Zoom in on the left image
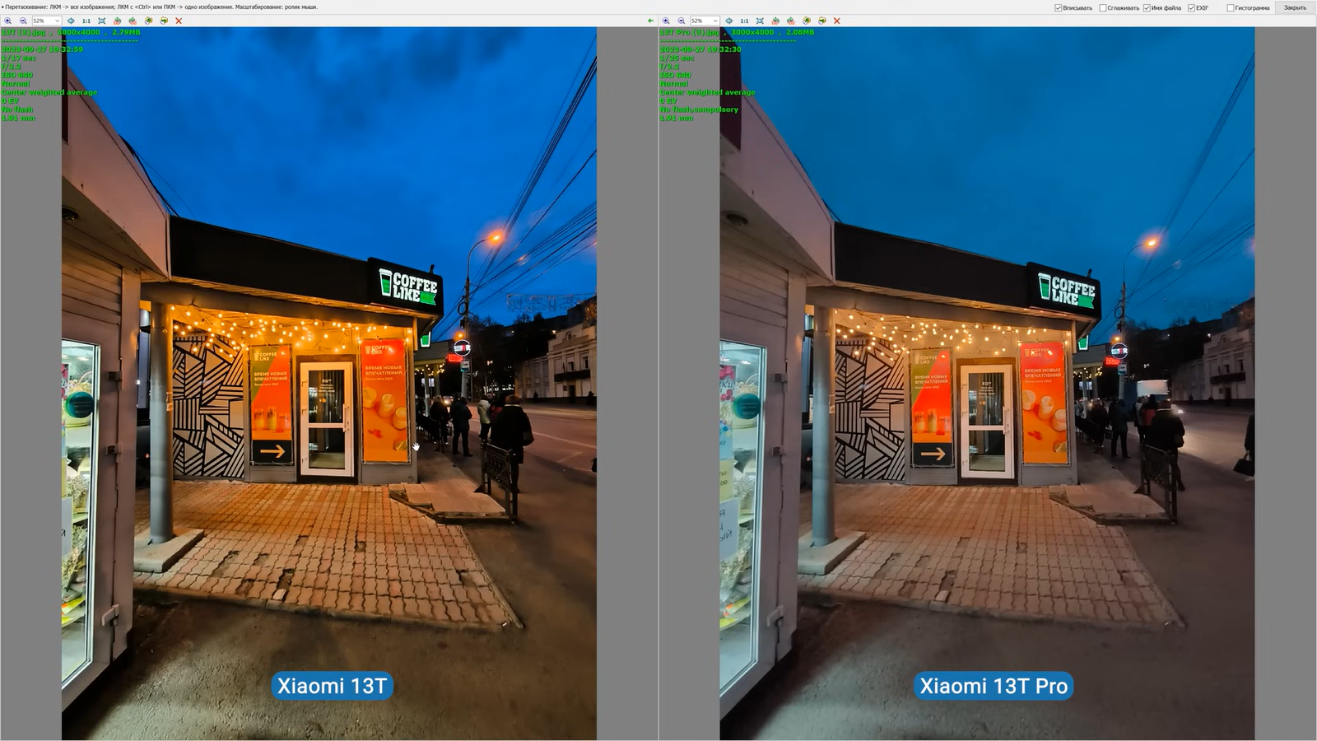This screenshot has width=1317, height=741. pyautogui.click(x=7, y=21)
